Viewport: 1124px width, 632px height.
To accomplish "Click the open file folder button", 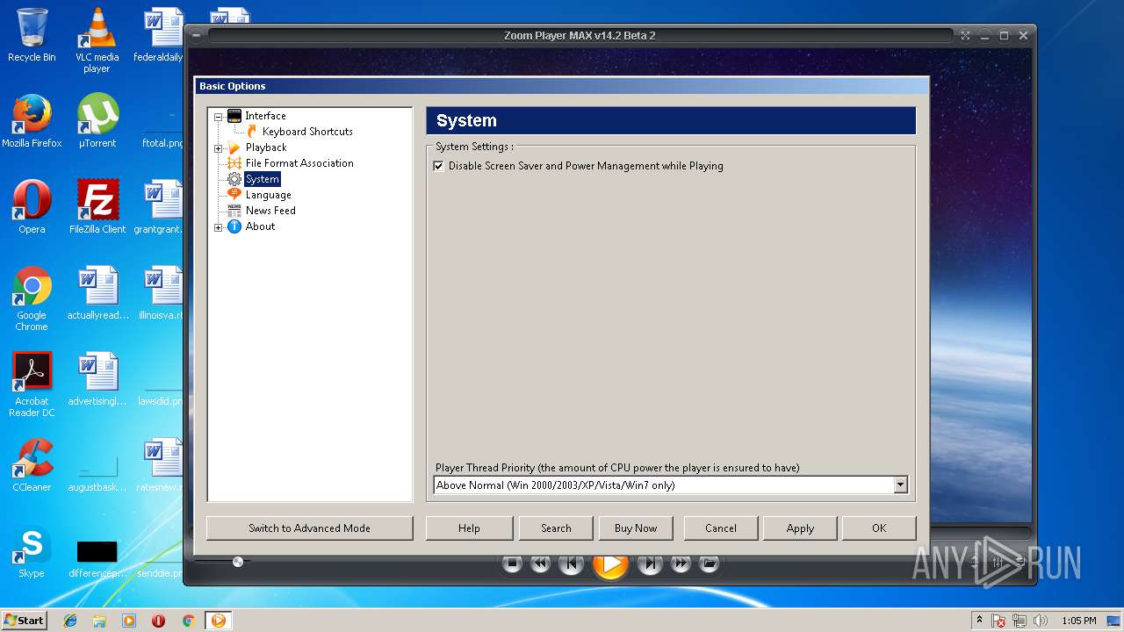I will (x=710, y=564).
